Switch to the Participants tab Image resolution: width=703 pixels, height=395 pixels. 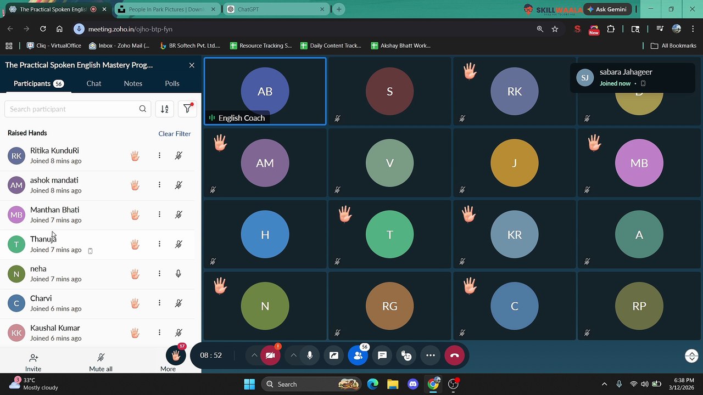tap(38, 83)
